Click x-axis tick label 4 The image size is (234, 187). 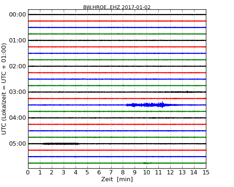tap(76, 173)
